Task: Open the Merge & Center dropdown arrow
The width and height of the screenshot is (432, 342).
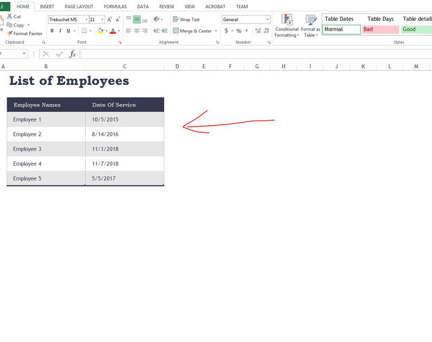Action: 216,31
